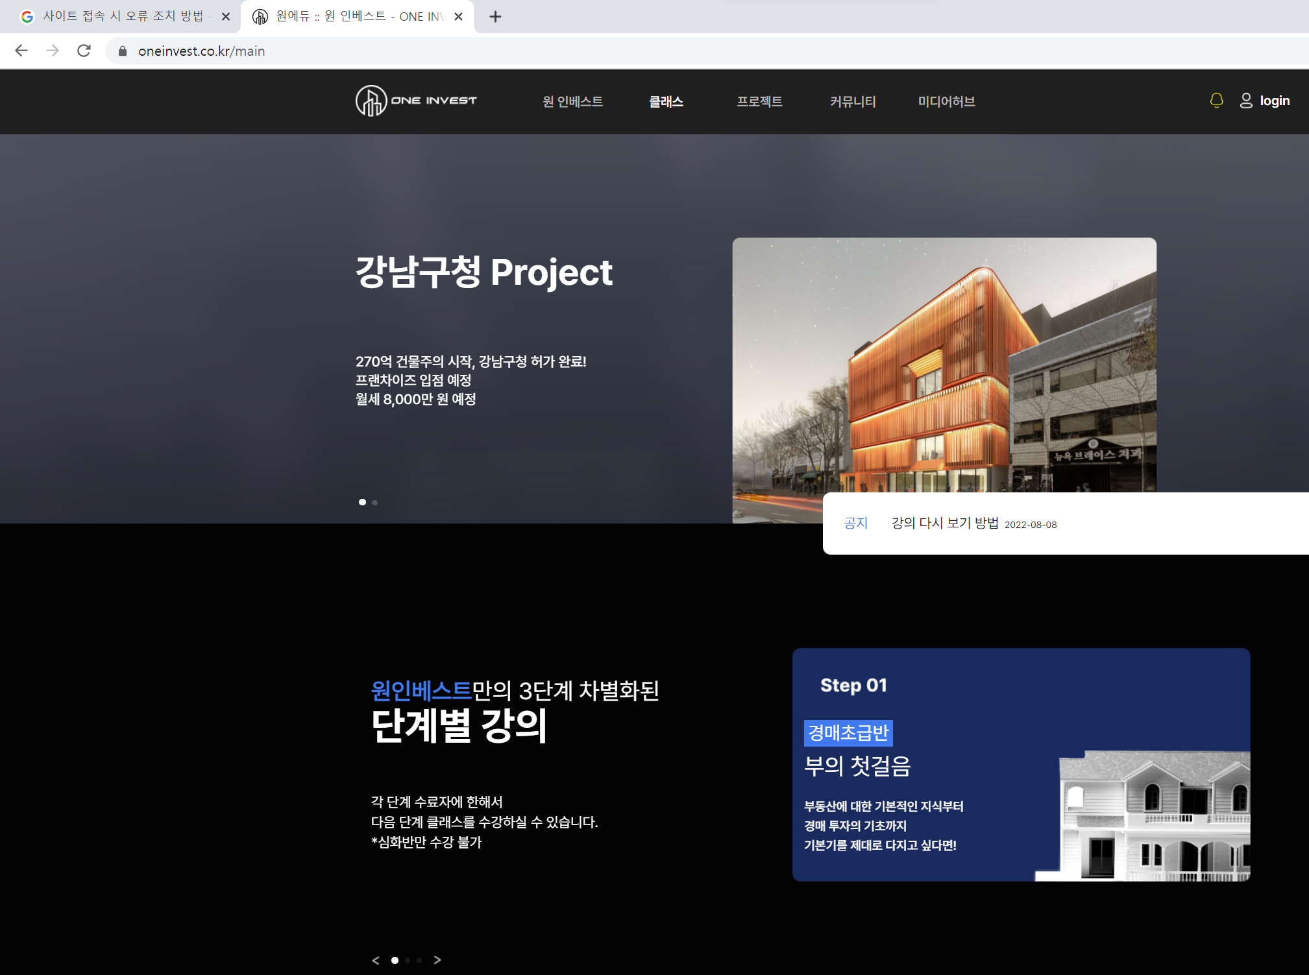The image size is (1309, 975).
Task: Reload the page with the refresh icon
Action: tap(84, 51)
